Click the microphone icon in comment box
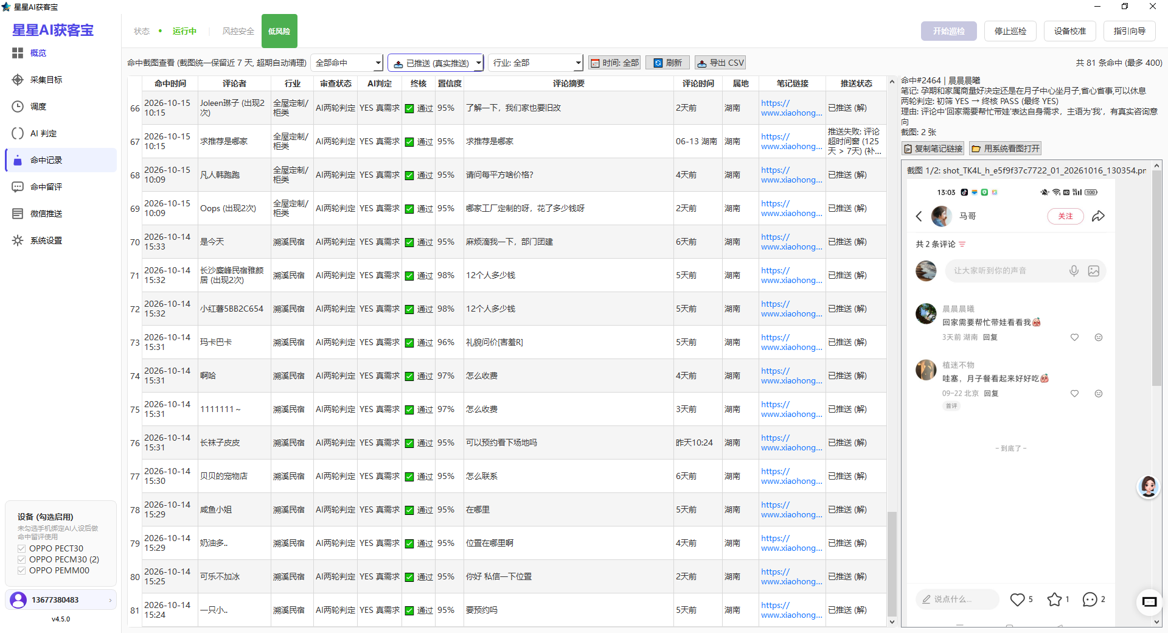 click(x=1074, y=271)
